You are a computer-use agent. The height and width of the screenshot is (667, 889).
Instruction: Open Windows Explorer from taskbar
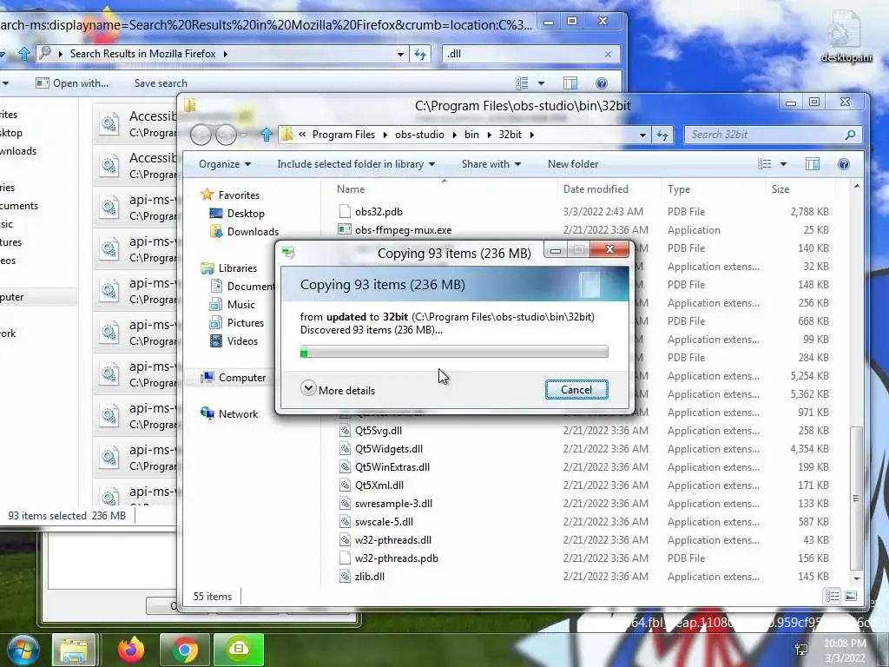pos(74,650)
